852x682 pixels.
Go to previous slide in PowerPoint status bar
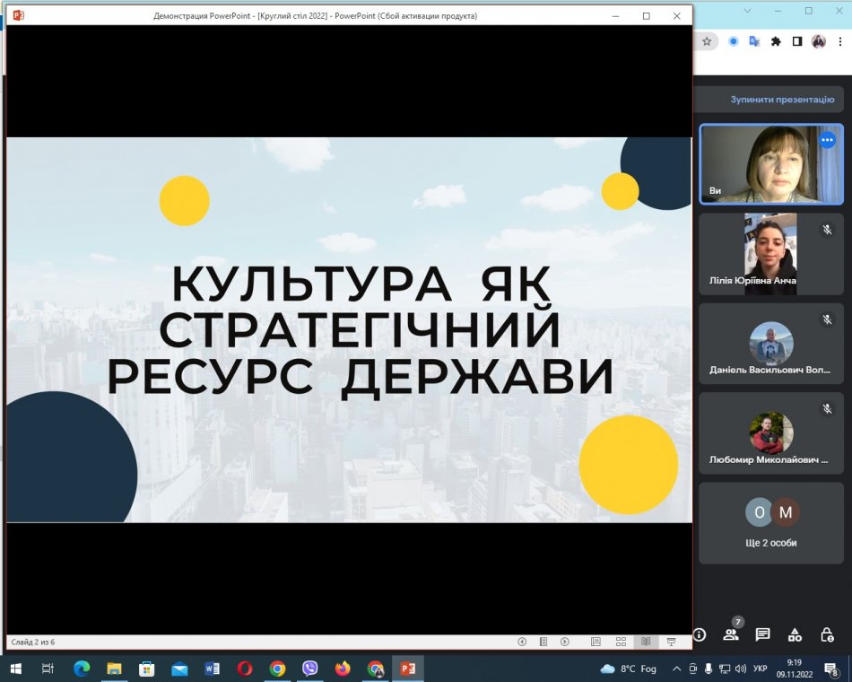pos(522,642)
